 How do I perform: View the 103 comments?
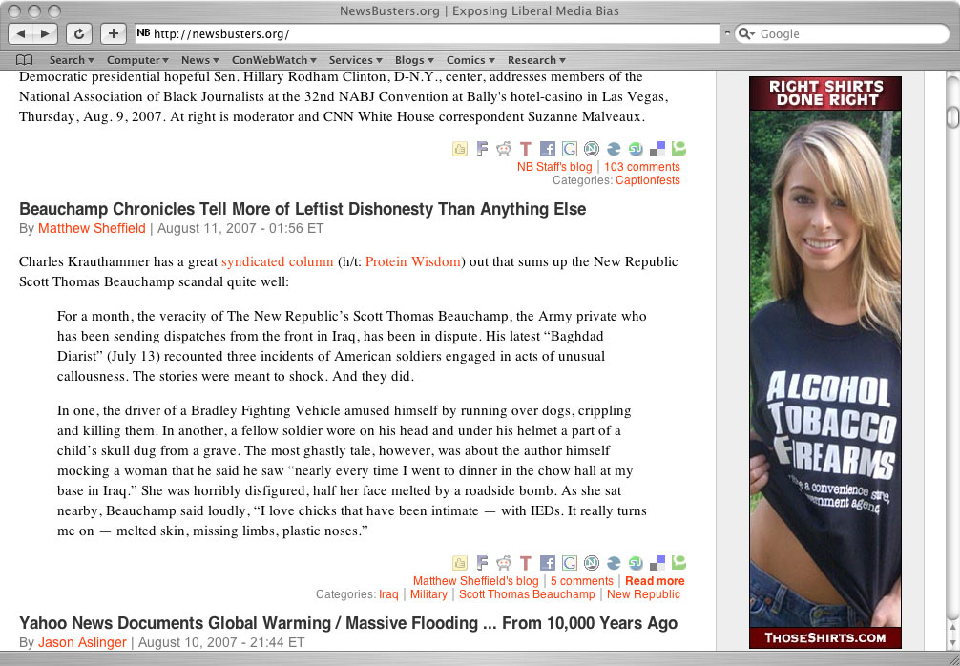point(642,166)
